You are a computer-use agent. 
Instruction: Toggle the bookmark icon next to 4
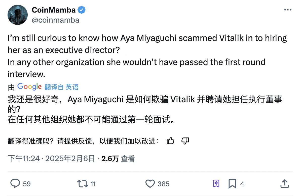(x=232, y=184)
